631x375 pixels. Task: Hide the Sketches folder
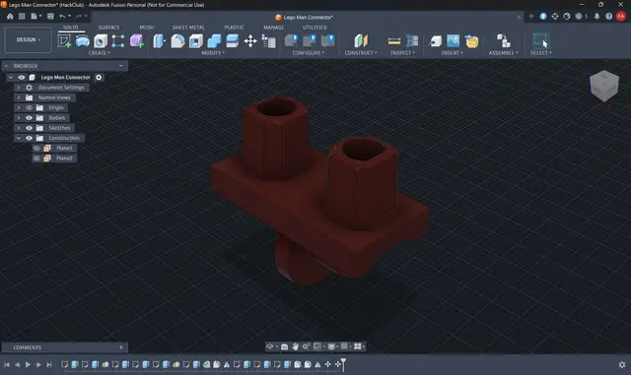tap(29, 128)
